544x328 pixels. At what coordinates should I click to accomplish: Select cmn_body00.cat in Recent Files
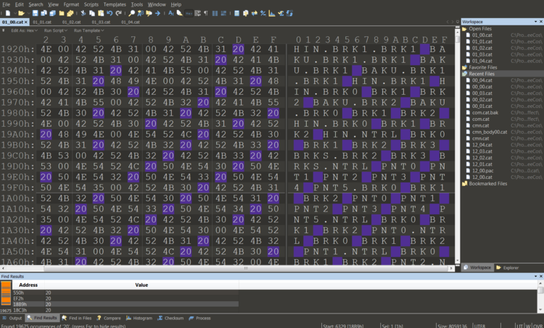coord(489,132)
